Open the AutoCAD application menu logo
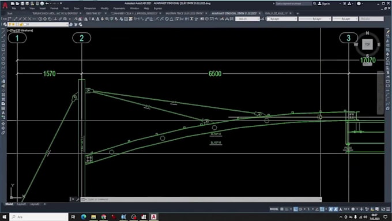The width and height of the screenshot is (392, 221). (5, 5)
